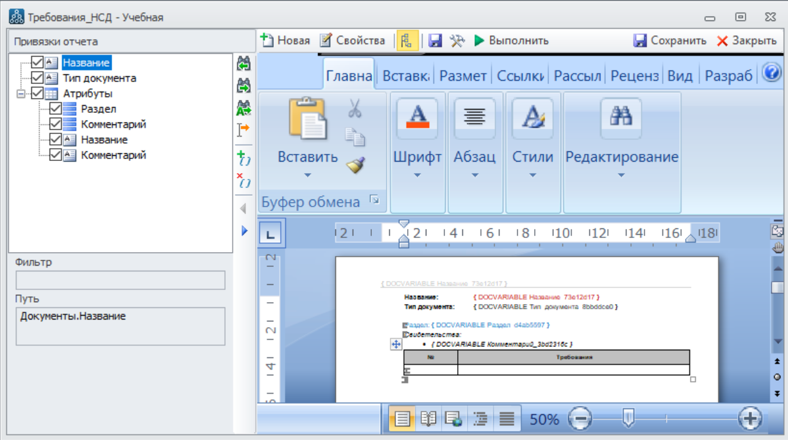Click the 'Новая' button

[285, 40]
